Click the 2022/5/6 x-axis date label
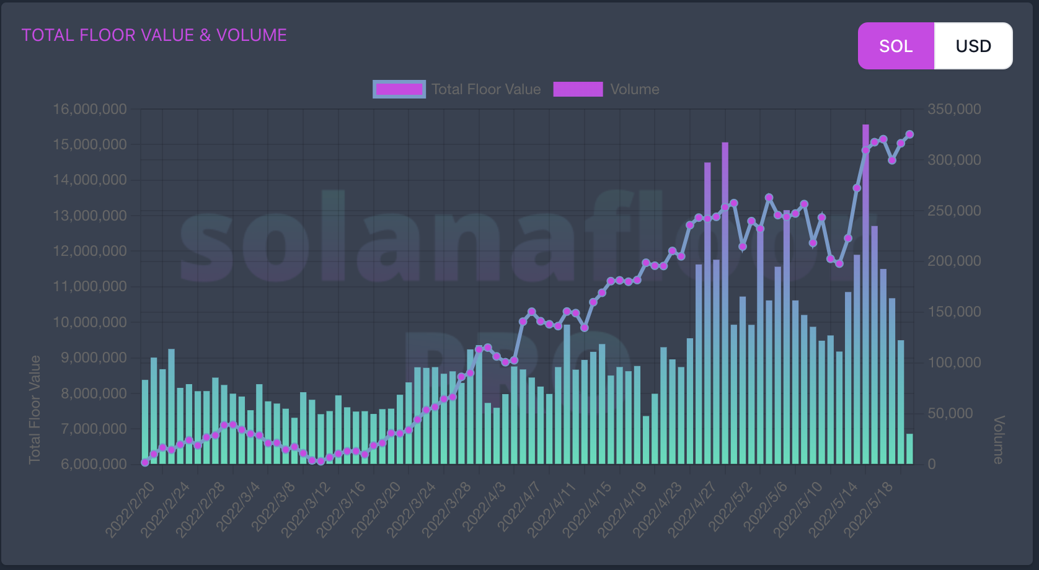Image resolution: width=1039 pixels, height=570 pixels. click(766, 506)
